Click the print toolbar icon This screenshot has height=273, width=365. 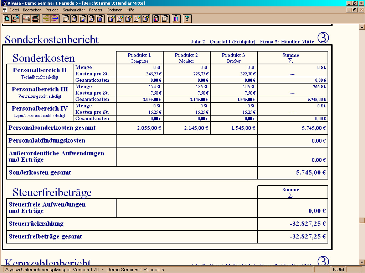pos(27,18)
